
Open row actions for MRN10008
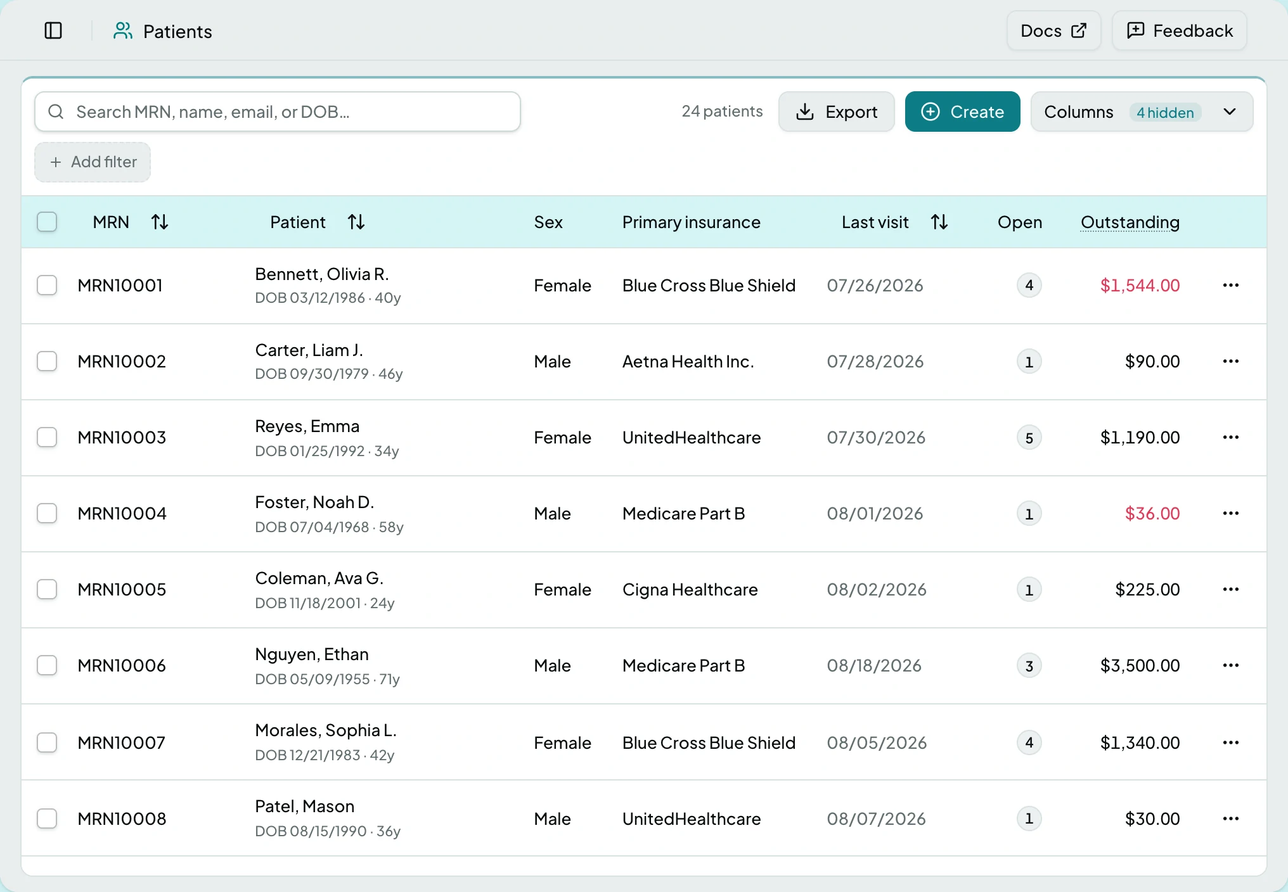click(1231, 819)
